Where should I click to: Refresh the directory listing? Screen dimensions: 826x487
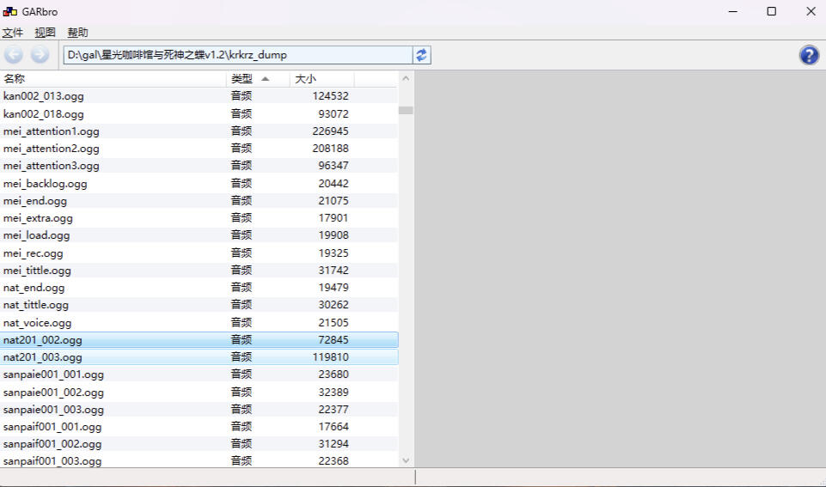(421, 55)
